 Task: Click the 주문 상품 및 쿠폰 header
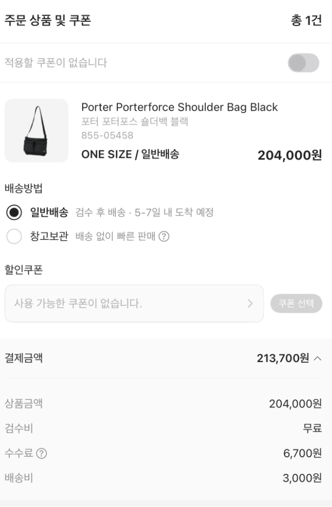(48, 21)
